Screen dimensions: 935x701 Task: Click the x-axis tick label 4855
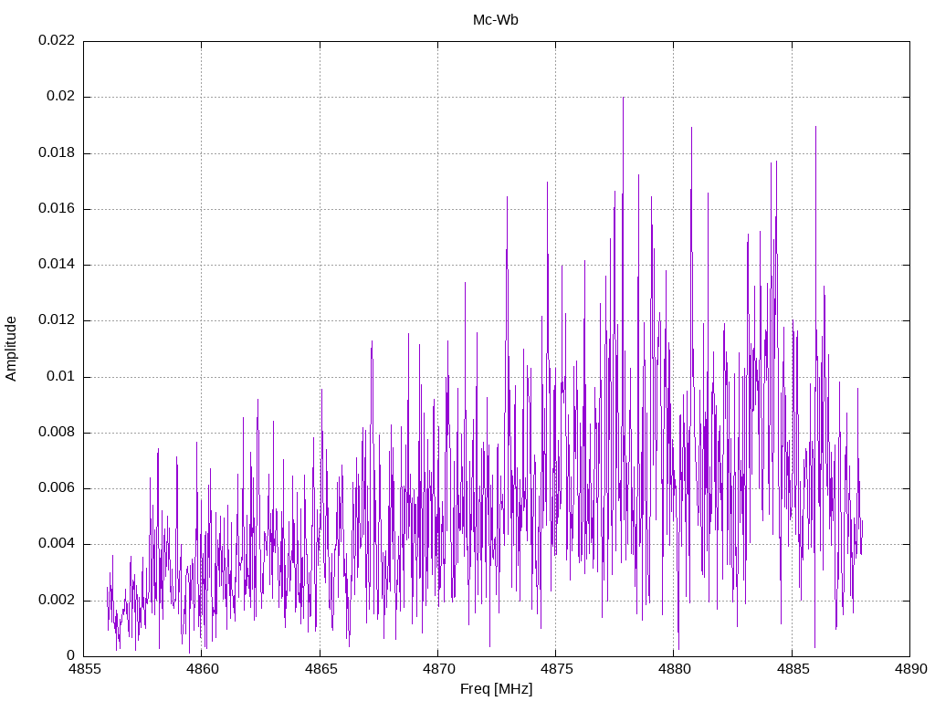click(x=85, y=669)
